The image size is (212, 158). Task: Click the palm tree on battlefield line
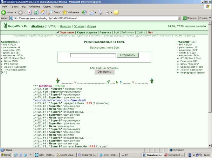click(x=108, y=82)
